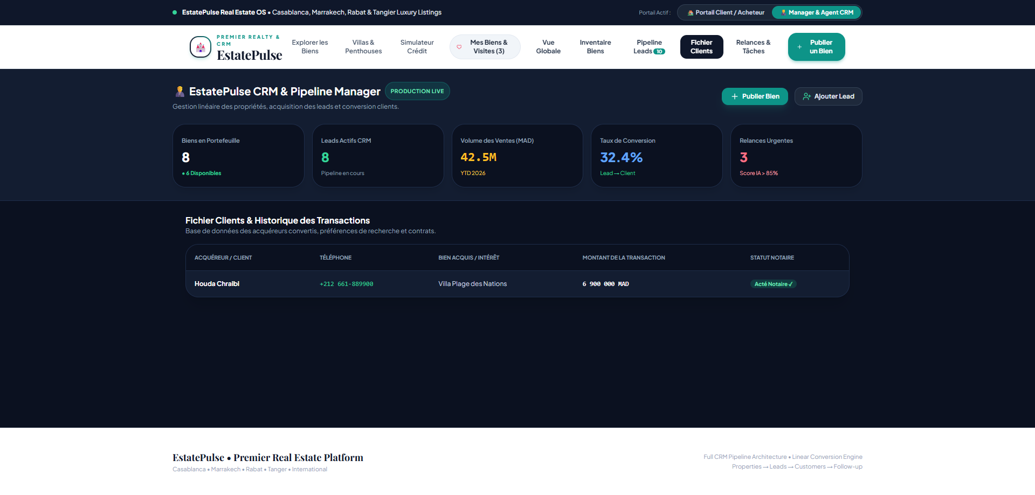Open Relances & Tâches tab
Viewport: 1035px width, 495px height.
click(753, 47)
